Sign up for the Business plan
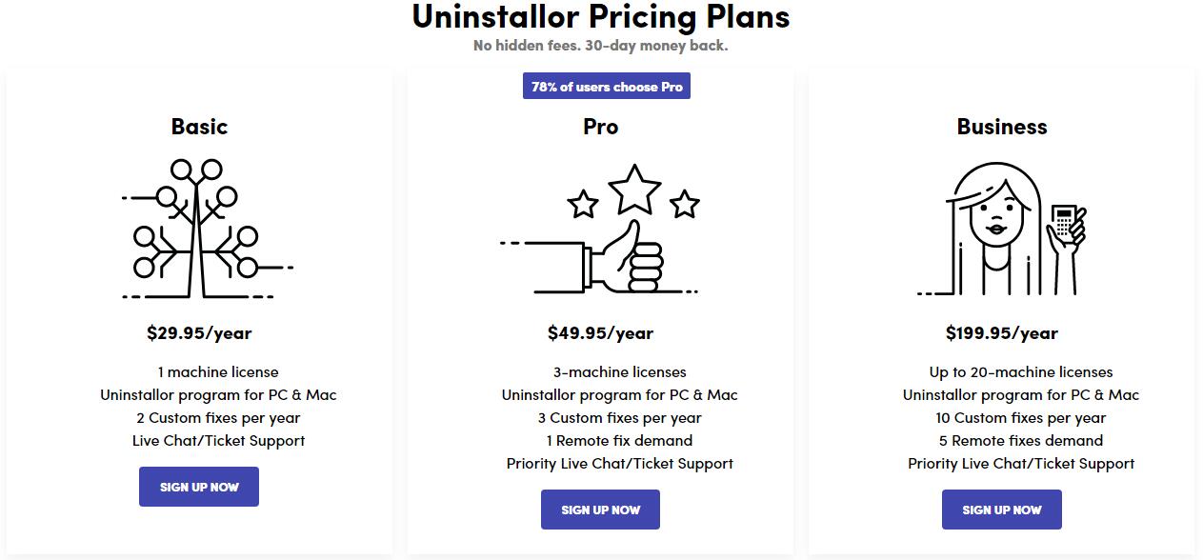Image resolution: width=1203 pixels, height=560 pixels. (1001, 510)
